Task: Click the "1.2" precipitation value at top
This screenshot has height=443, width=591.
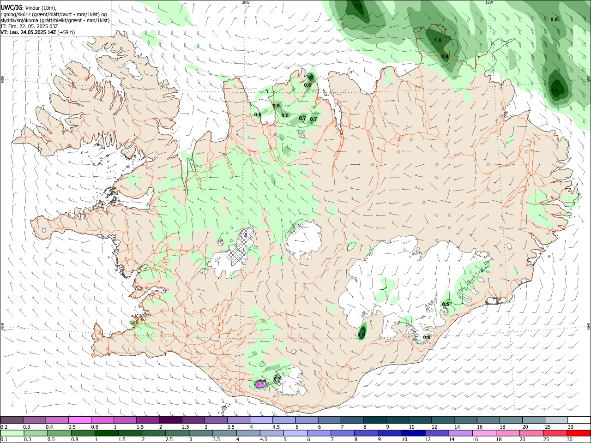Action: click(359, 6)
